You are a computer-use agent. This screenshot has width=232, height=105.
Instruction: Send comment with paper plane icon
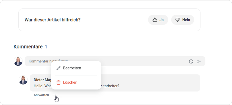199,61
